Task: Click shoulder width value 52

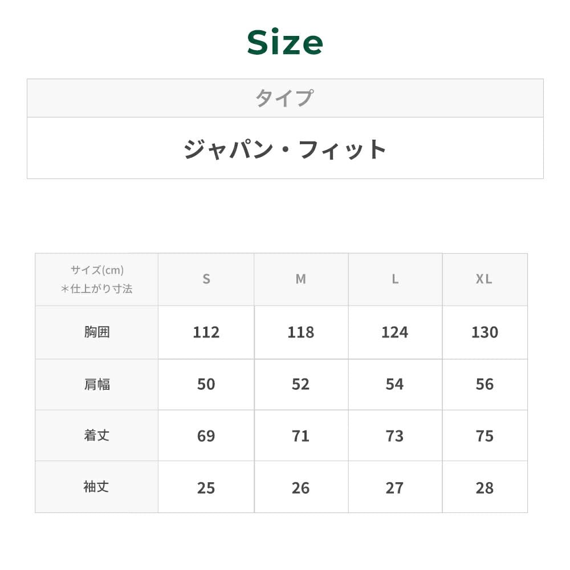Action: [300, 385]
